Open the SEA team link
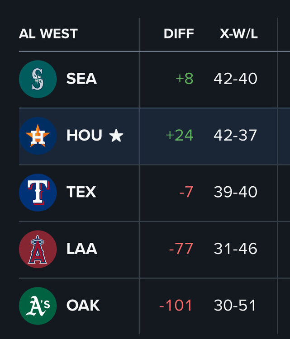The height and width of the screenshot is (339, 290). (x=81, y=79)
